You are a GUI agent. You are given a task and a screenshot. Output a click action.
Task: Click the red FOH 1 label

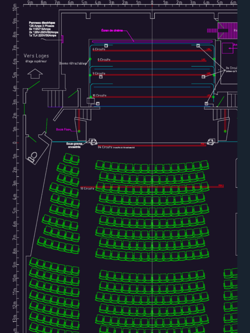tap(203, 144)
